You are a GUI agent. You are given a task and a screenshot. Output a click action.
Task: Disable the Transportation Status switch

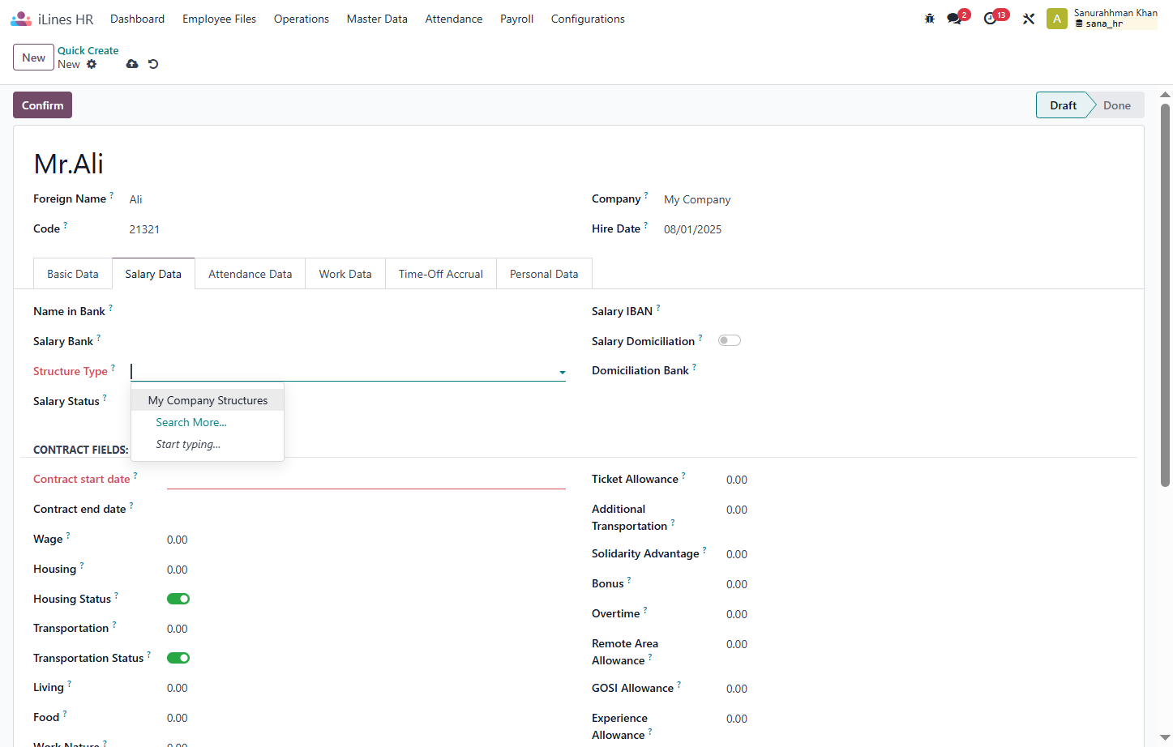[x=178, y=658]
